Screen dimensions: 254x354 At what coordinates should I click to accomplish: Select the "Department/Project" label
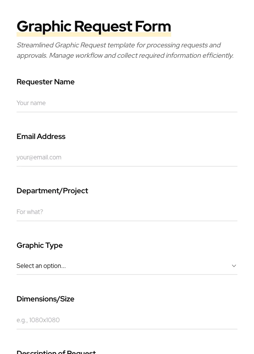pos(52,191)
